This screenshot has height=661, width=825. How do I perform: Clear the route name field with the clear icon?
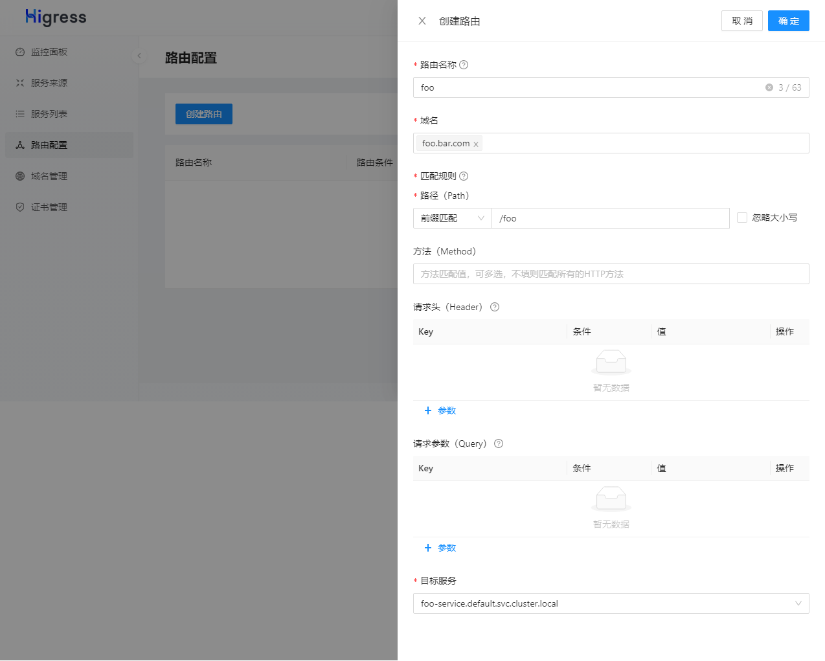pyautogui.click(x=769, y=87)
